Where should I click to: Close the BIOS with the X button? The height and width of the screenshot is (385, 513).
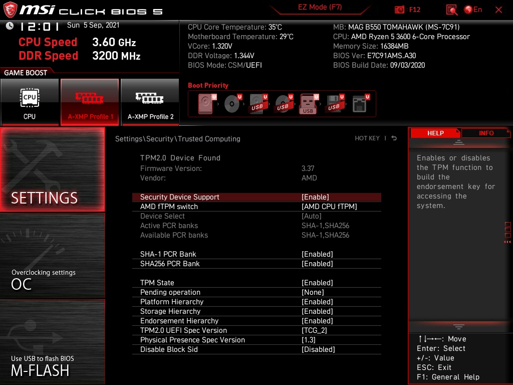click(498, 10)
